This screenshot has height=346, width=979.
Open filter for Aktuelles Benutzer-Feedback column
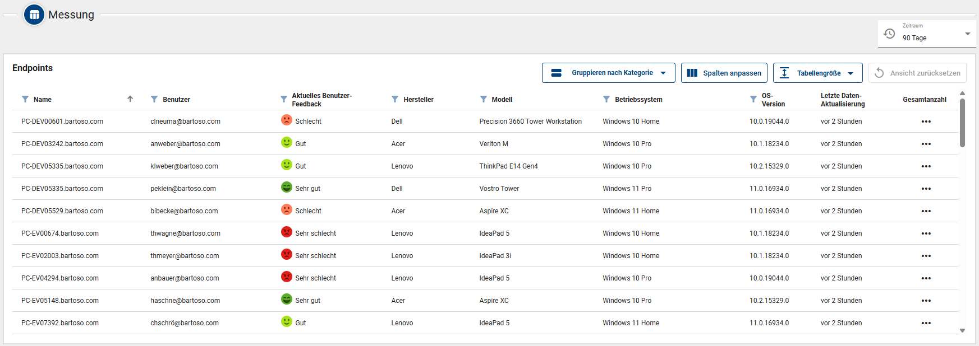pos(284,100)
